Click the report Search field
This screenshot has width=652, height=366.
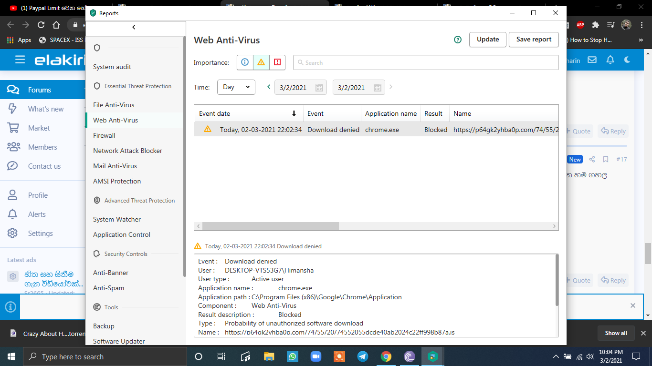tap(426, 62)
